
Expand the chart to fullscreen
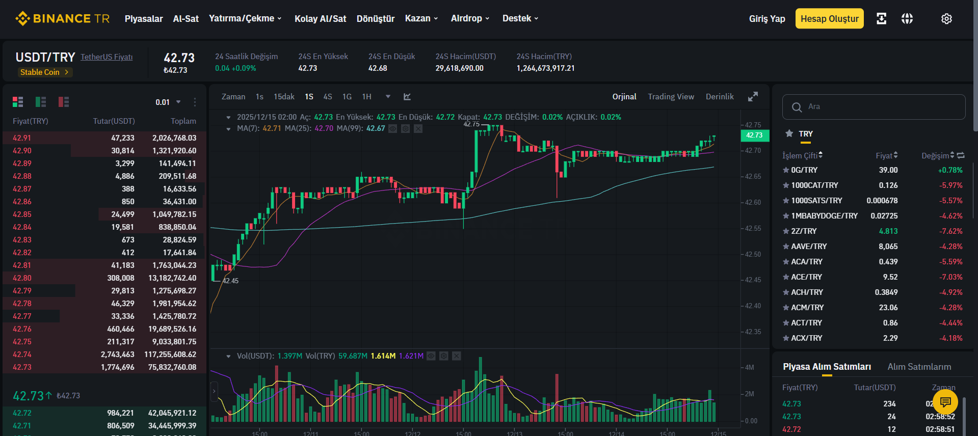[753, 97]
